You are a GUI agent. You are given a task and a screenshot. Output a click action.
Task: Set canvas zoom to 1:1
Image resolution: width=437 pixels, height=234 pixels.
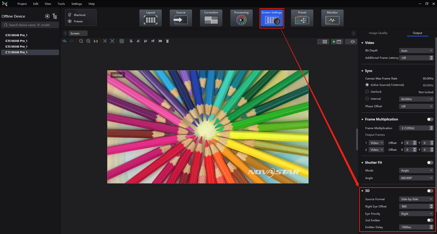click(96, 41)
